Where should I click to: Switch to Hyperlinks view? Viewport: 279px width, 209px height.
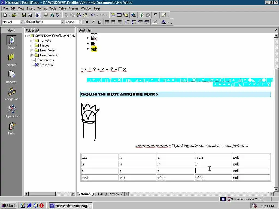click(11, 111)
